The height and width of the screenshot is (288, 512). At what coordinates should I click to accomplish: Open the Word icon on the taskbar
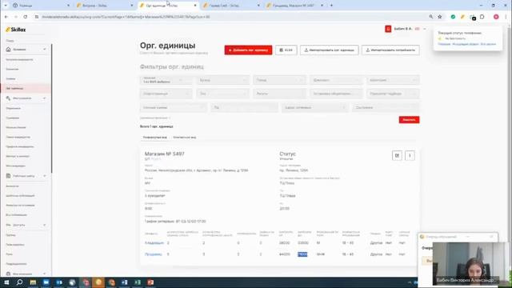125,282
